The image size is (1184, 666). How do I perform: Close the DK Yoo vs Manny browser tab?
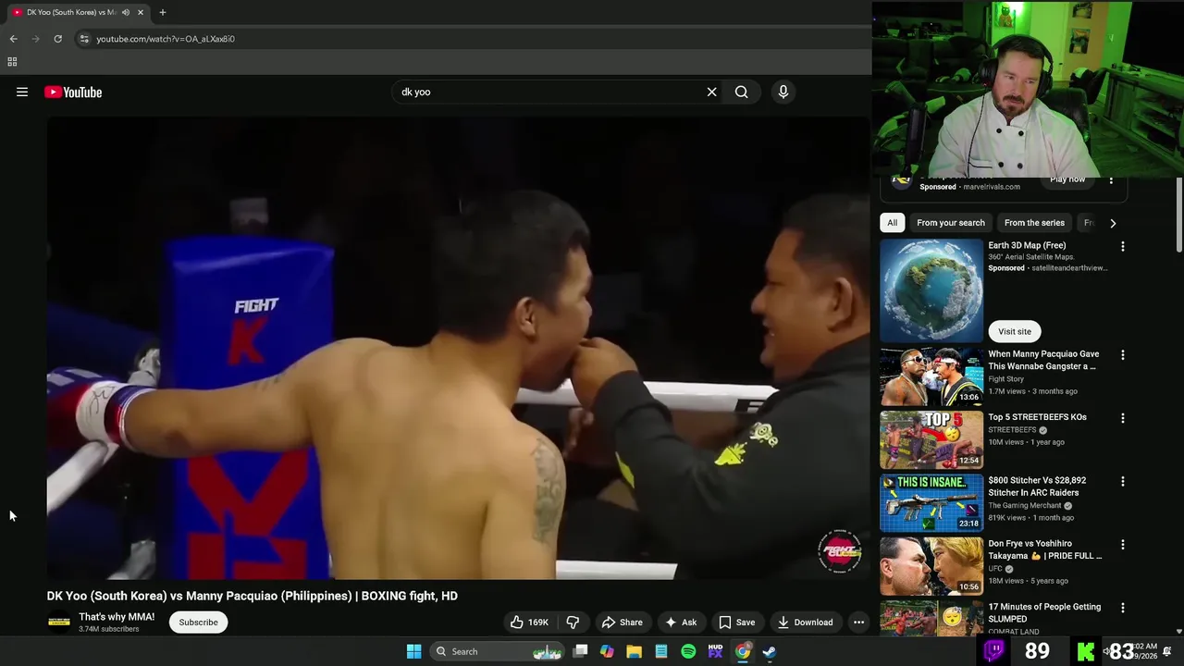click(x=141, y=12)
